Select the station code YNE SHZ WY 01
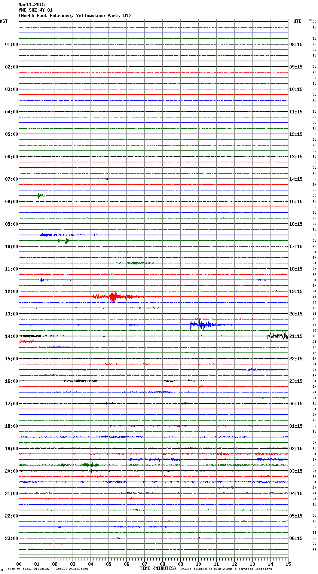Image resolution: width=318 pixels, height=574 pixels. pyautogui.click(x=36, y=10)
